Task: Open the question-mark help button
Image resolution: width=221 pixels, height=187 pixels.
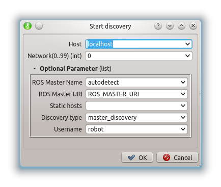Action: (x=158, y=26)
